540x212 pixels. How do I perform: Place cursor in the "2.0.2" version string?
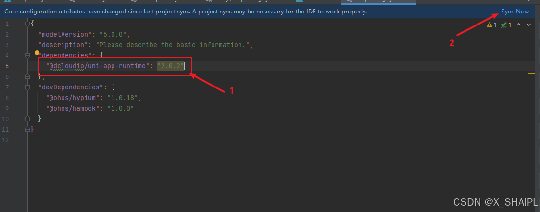click(x=171, y=66)
